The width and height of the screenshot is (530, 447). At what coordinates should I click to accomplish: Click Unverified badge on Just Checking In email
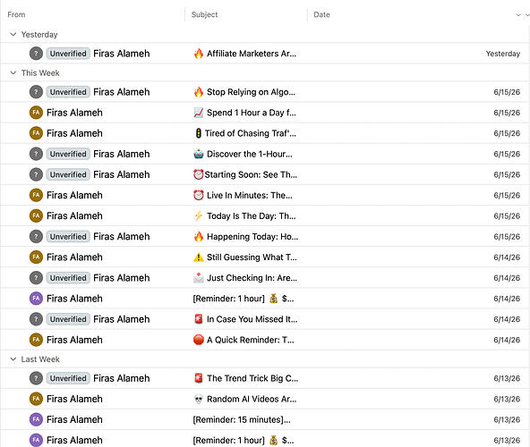[68, 278]
